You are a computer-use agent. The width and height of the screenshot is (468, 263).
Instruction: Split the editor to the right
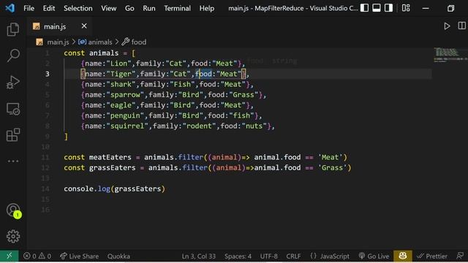point(461,26)
